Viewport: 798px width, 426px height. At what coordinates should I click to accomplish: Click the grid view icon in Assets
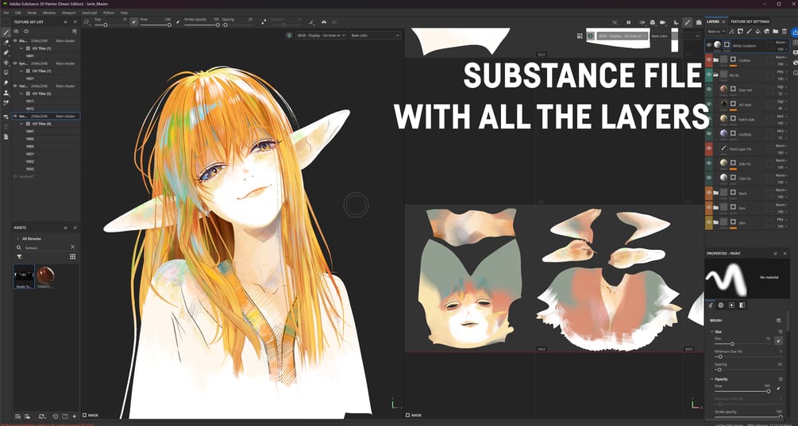point(73,257)
